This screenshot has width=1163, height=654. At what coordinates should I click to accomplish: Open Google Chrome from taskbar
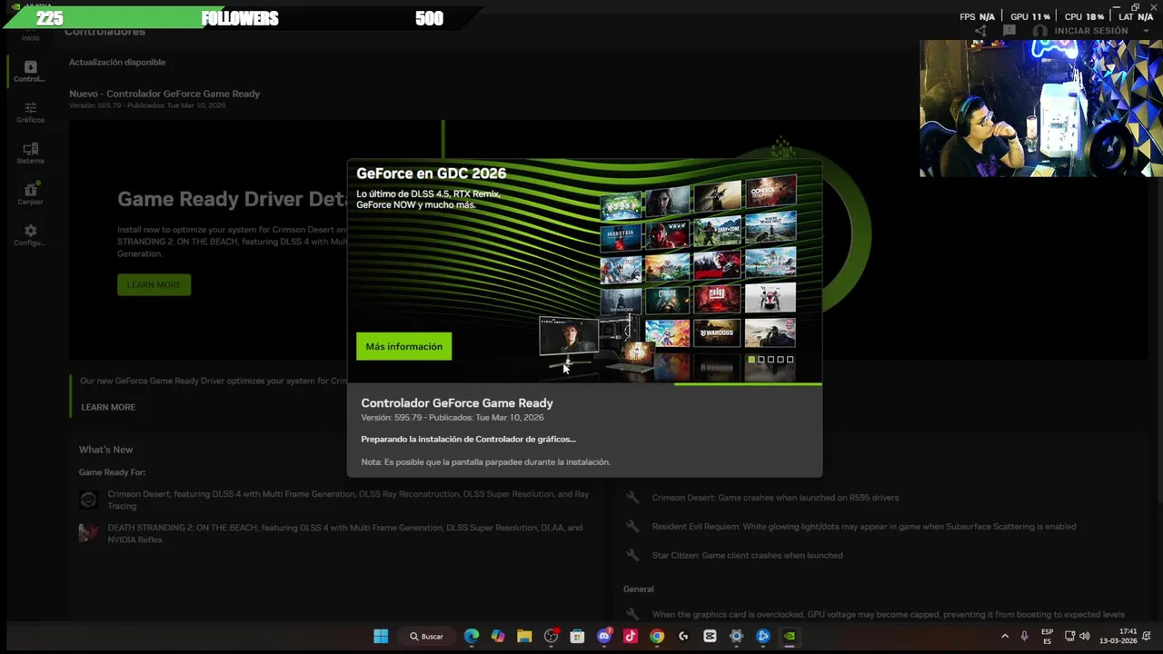point(657,636)
